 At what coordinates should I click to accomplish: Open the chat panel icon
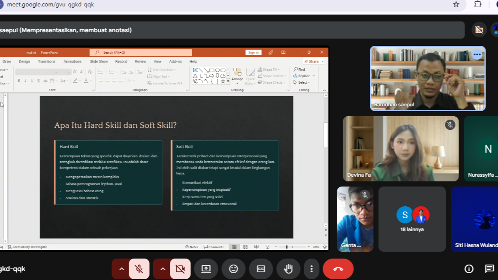[489, 269]
